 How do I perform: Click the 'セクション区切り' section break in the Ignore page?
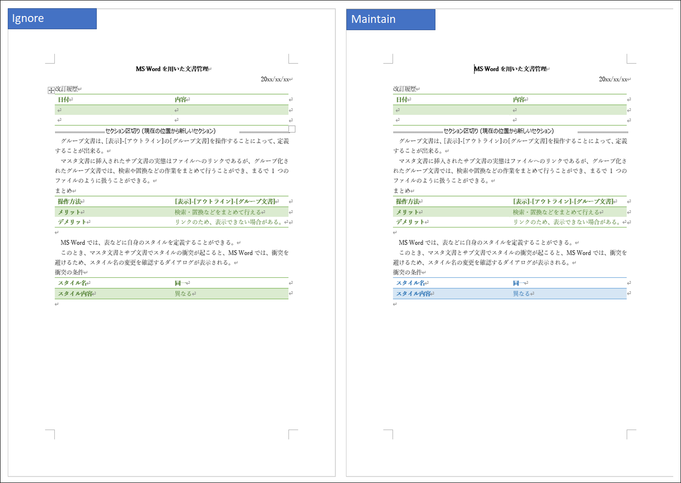[x=172, y=131]
